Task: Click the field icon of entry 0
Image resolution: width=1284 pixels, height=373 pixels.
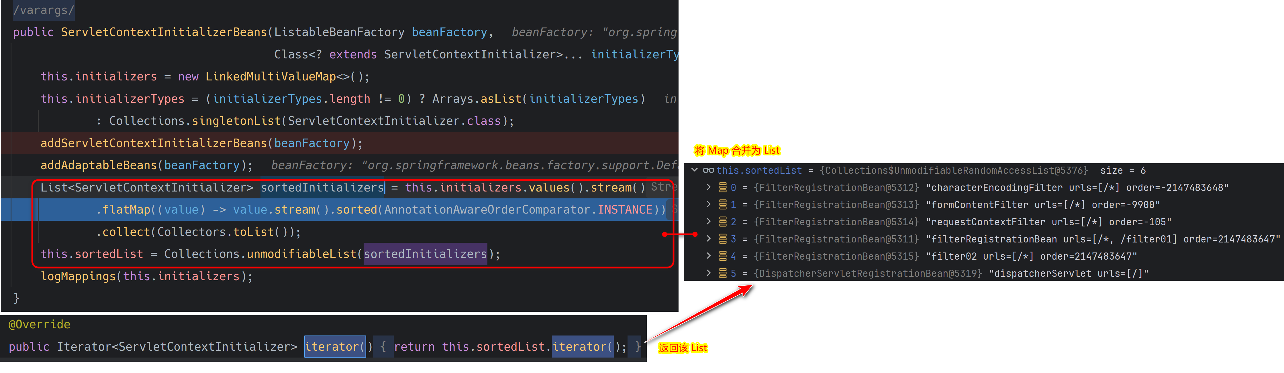Action: (723, 188)
